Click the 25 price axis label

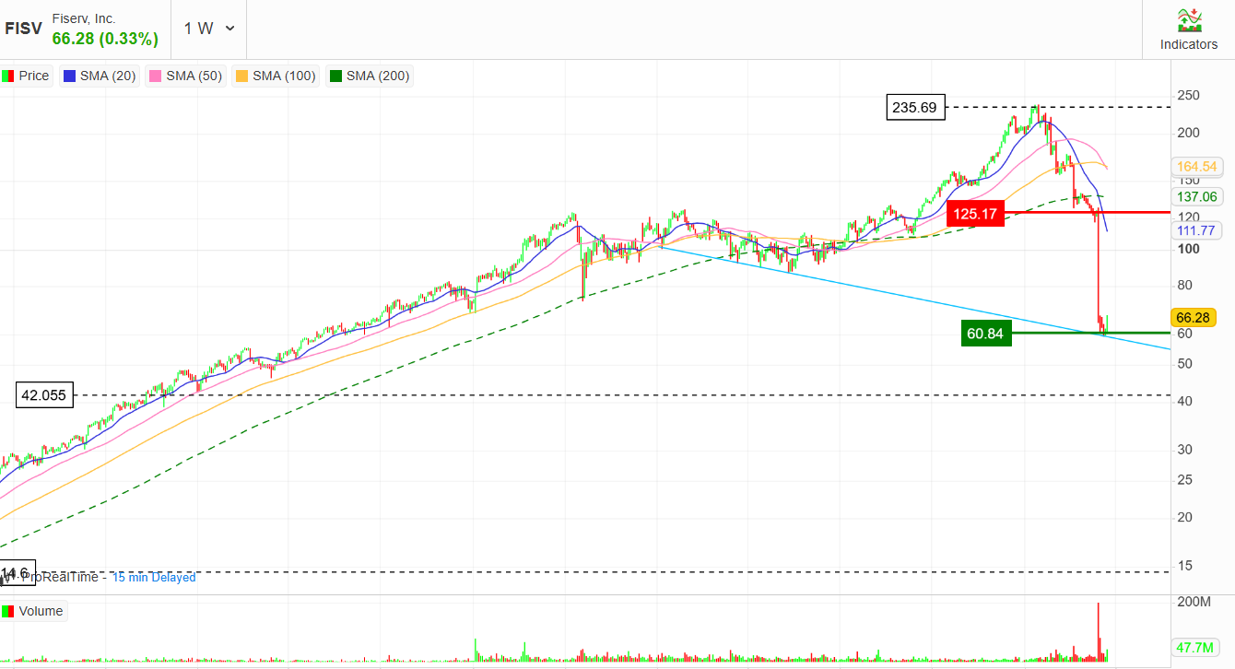click(x=1185, y=479)
